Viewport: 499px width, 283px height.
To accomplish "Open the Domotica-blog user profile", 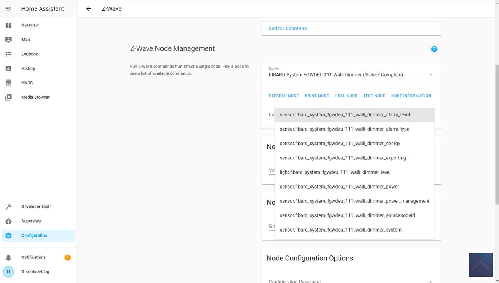I will (35, 272).
